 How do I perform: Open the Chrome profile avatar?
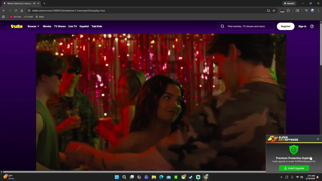(312, 11)
